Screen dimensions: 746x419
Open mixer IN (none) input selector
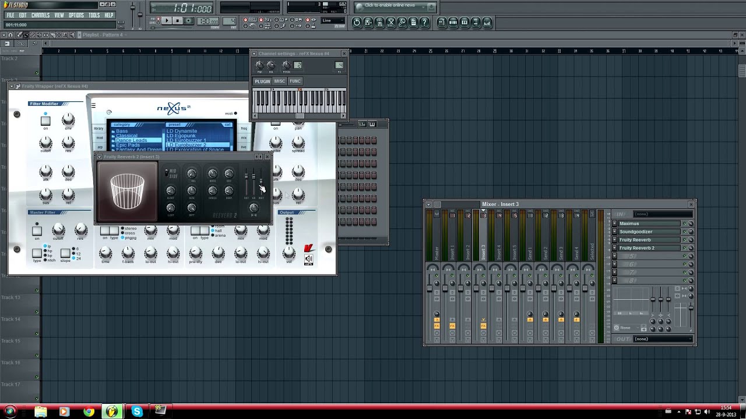tap(663, 214)
